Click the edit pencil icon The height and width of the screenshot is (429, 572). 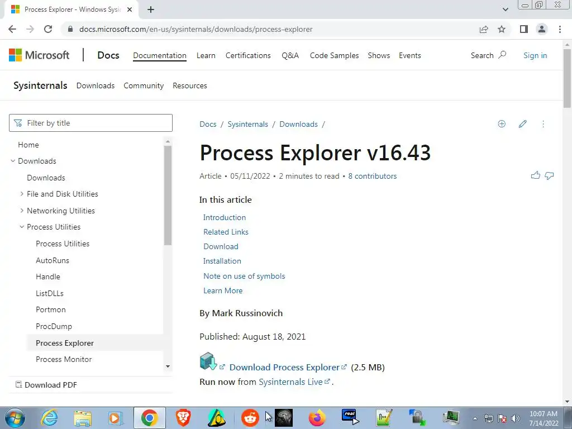522,124
